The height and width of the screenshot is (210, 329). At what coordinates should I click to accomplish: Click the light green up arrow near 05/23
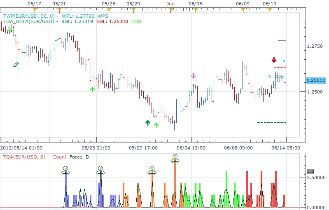pos(92,90)
